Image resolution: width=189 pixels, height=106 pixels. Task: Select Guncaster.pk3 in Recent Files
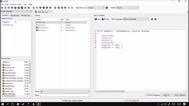pos(10,76)
